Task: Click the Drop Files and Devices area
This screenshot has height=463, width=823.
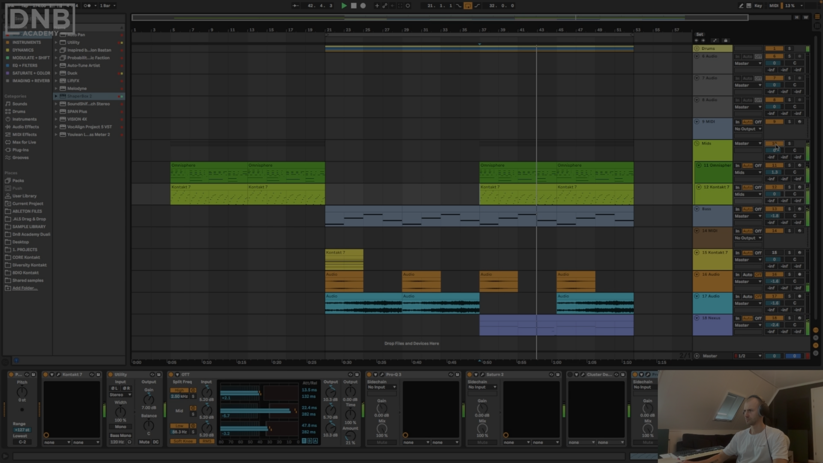Action: pos(411,343)
